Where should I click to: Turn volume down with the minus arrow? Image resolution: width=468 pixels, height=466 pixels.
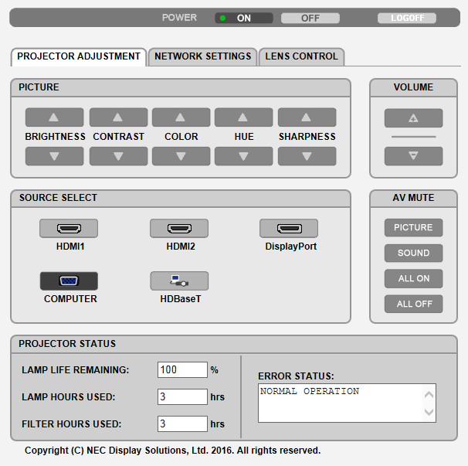[x=413, y=156]
